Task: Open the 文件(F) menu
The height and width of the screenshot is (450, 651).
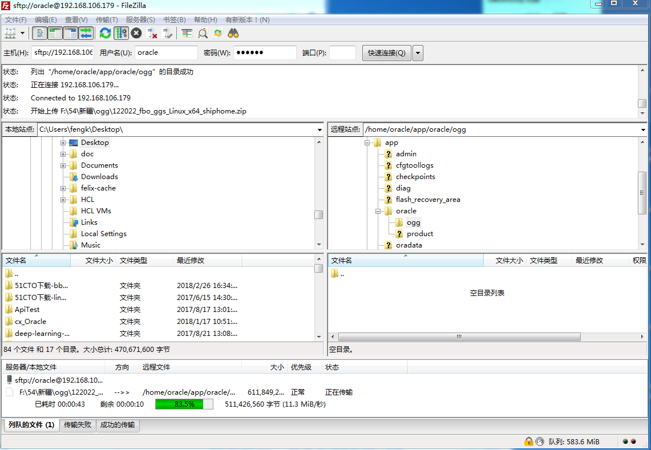Action: click(x=16, y=19)
